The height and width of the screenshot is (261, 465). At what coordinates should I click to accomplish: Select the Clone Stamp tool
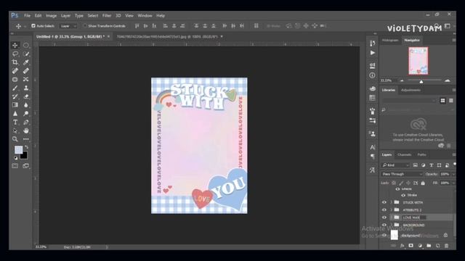[x=26, y=88]
